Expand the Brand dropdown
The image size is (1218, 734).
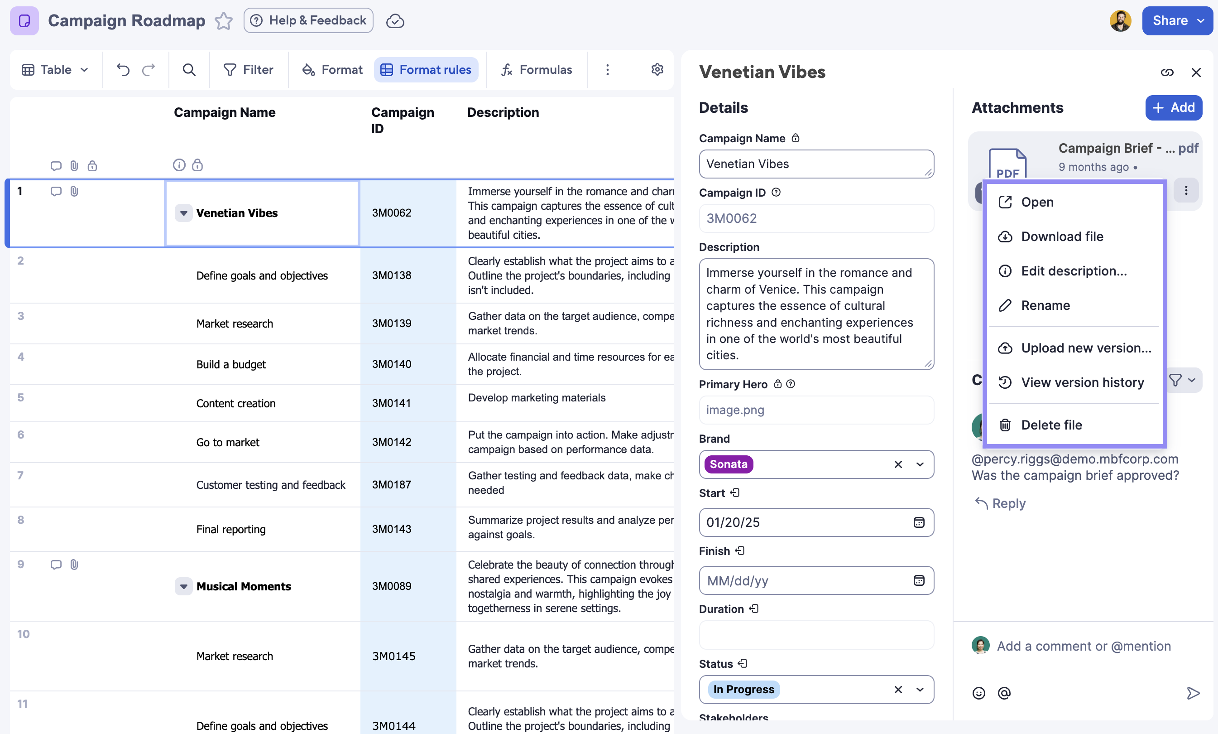pyautogui.click(x=920, y=464)
